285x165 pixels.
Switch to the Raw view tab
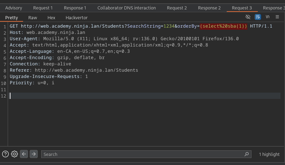[x=32, y=17]
